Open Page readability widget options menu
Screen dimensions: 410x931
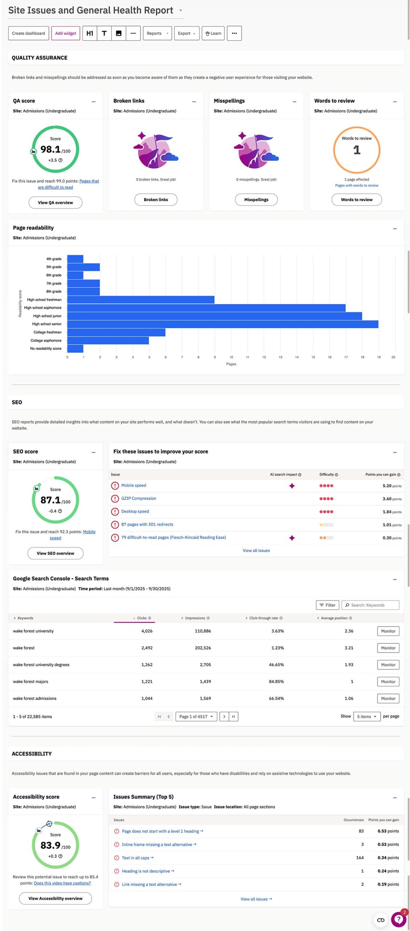395,228
